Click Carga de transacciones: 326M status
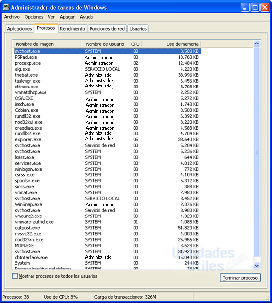The image size is (272, 303). pos(125,297)
